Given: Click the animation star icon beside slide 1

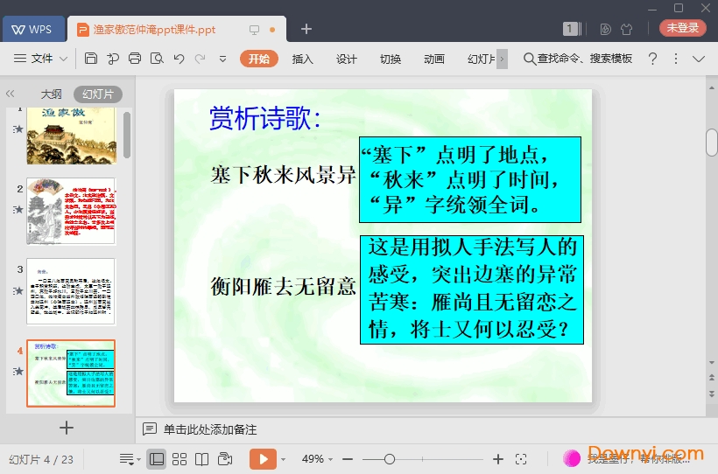Looking at the screenshot, I should pos(18,129).
